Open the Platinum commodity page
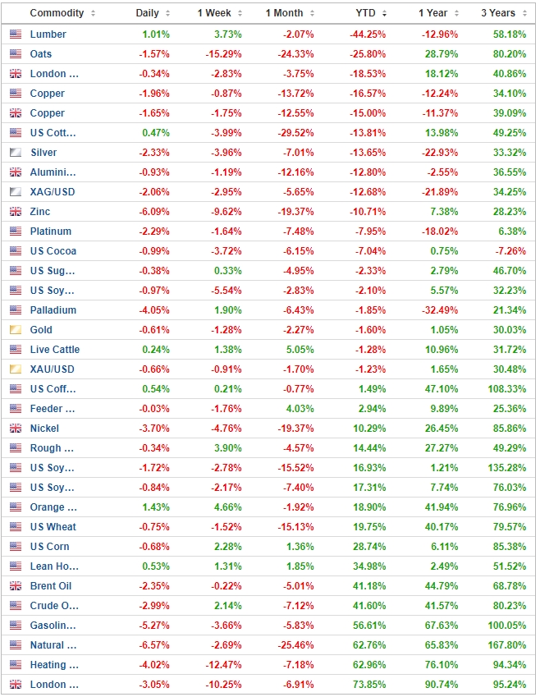 [x=51, y=232]
